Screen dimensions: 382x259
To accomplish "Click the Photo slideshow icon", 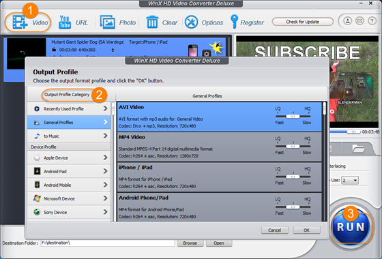I will [x=108, y=22].
